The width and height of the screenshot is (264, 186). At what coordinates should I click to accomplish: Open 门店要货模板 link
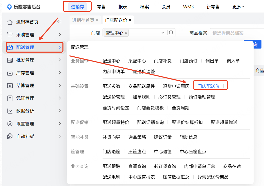pyautogui.click(x=150, y=108)
